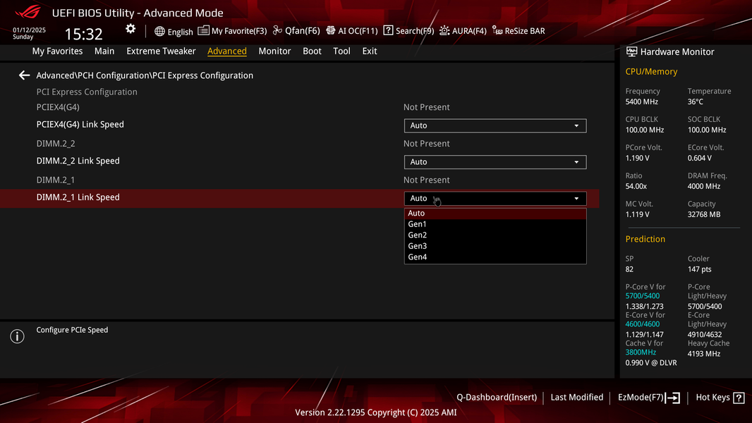
Task: Click the 4600/4600 cyan E-Core value
Action: (642, 324)
